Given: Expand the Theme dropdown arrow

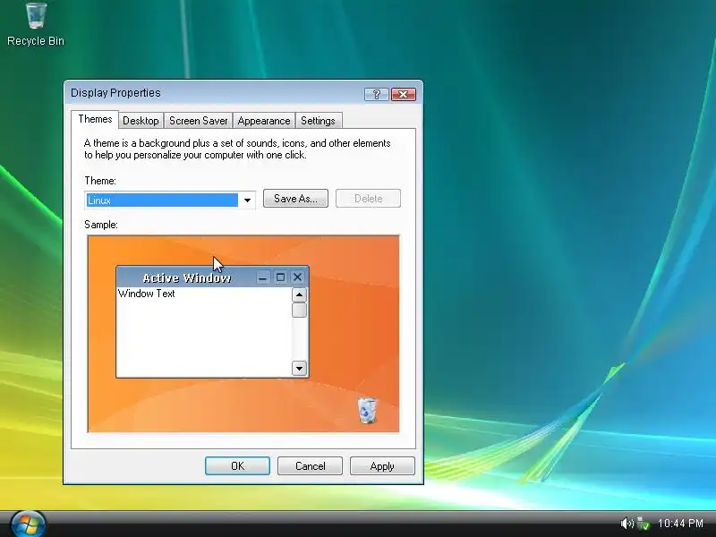Looking at the screenshot, I should [247, 200].
